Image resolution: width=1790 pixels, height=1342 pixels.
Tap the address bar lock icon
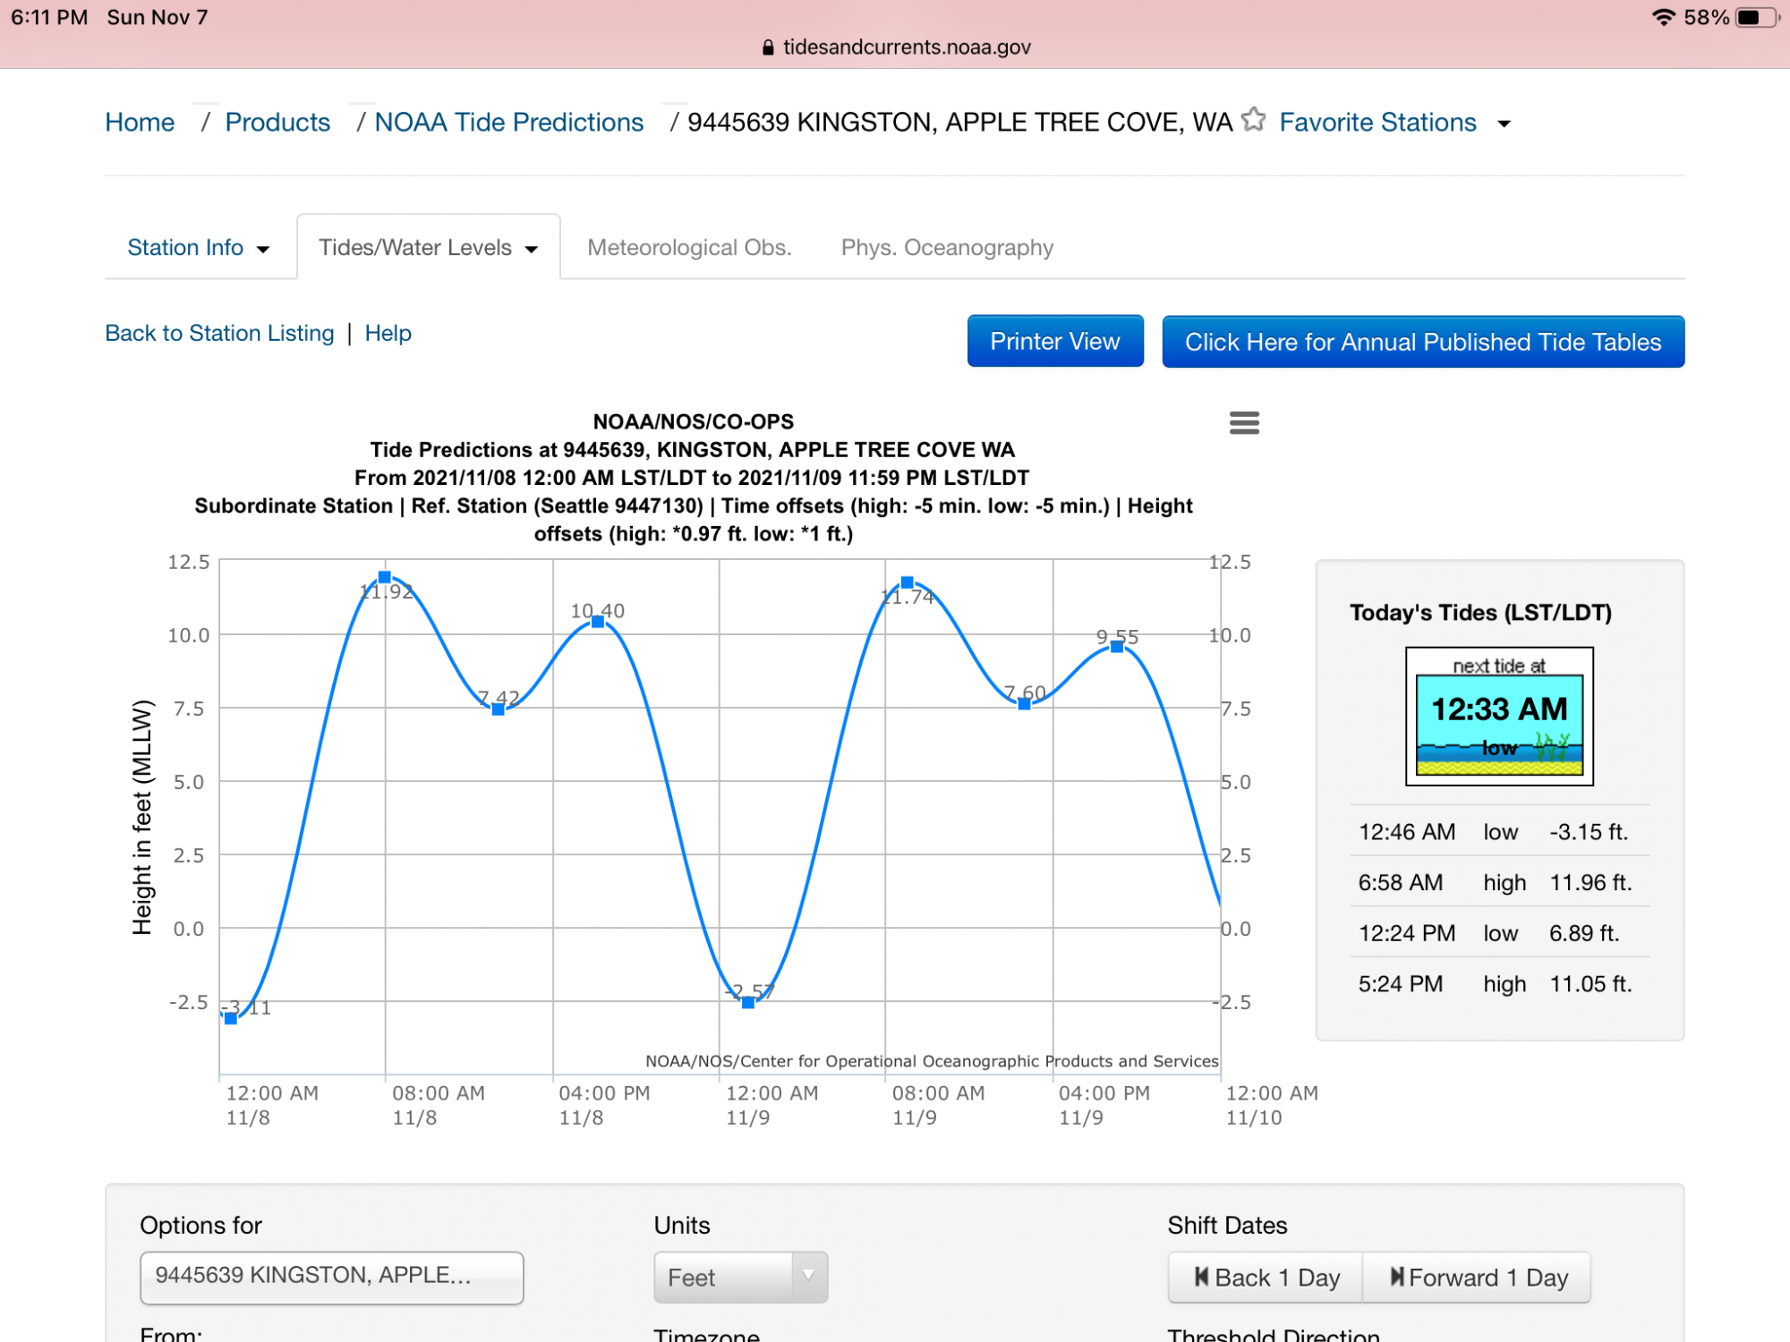[x=767, y=47]
